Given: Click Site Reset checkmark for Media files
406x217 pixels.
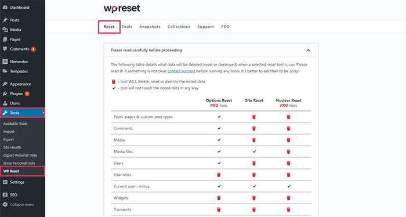Looking at the screenshot, I should pyautogui.click(x=254, y=151).
